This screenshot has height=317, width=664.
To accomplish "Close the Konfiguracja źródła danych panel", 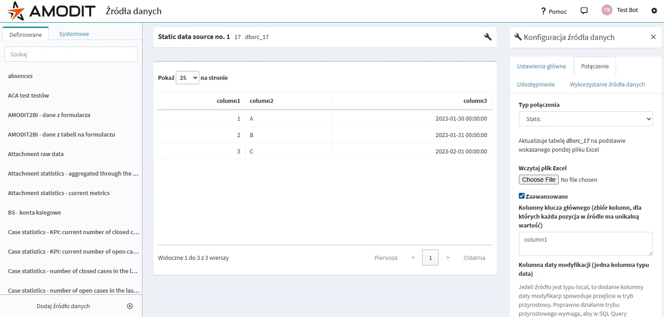I will 653,37.
